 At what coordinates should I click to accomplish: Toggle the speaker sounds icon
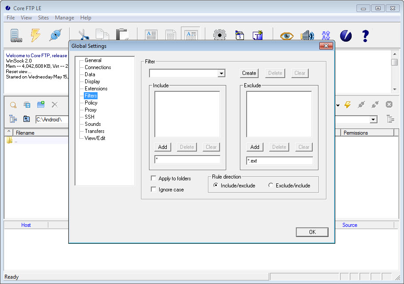(307, 35)
